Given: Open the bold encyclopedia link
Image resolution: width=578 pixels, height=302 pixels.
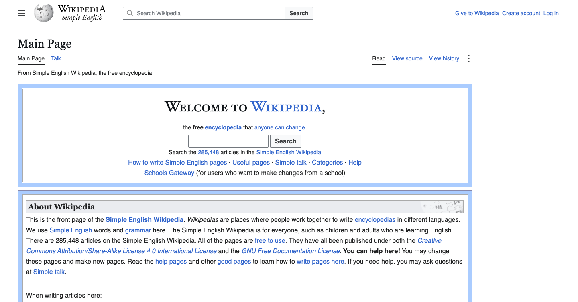Looking at the screenshot, I should point(223,127).
